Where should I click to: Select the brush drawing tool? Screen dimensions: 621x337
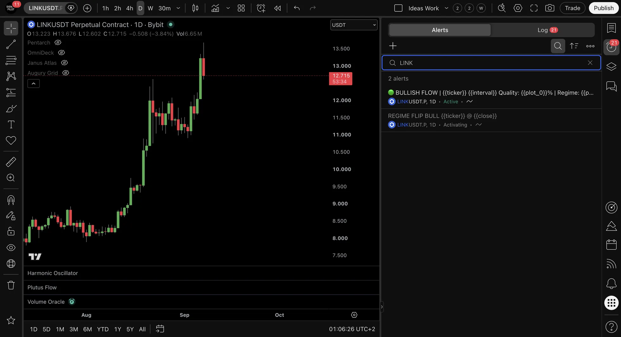tap(11, 109)
